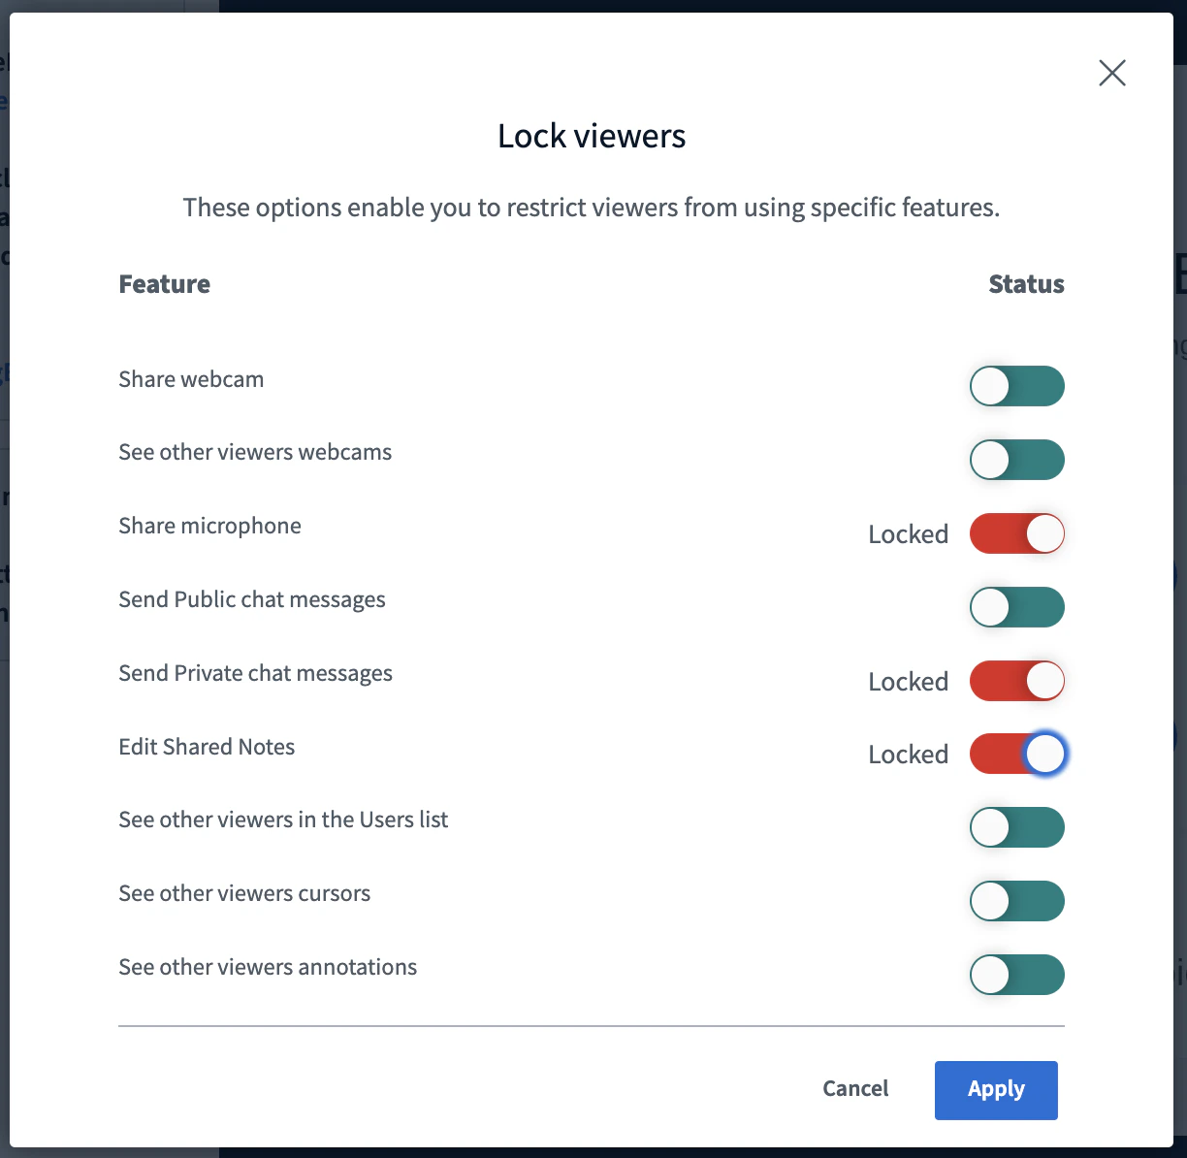The image size is (1187, 1158).
Task: Toggle the See other viewers webcams switch
Action: 1016,460
